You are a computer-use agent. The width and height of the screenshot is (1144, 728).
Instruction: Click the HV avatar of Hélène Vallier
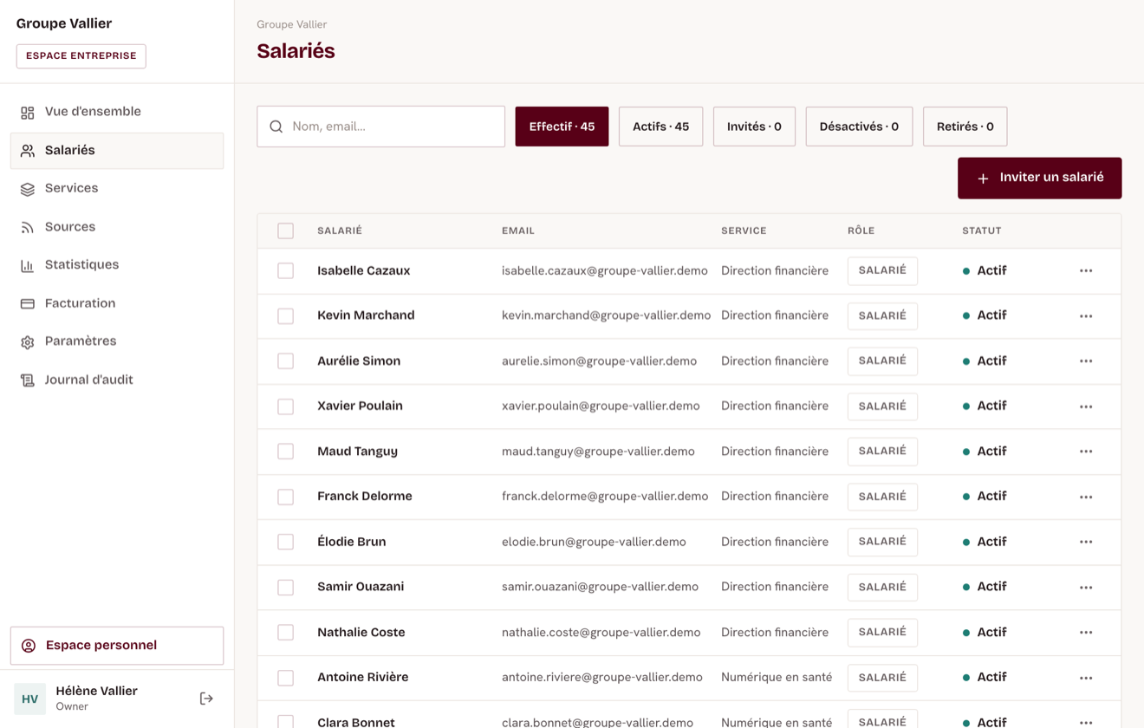tap(30, 699)
